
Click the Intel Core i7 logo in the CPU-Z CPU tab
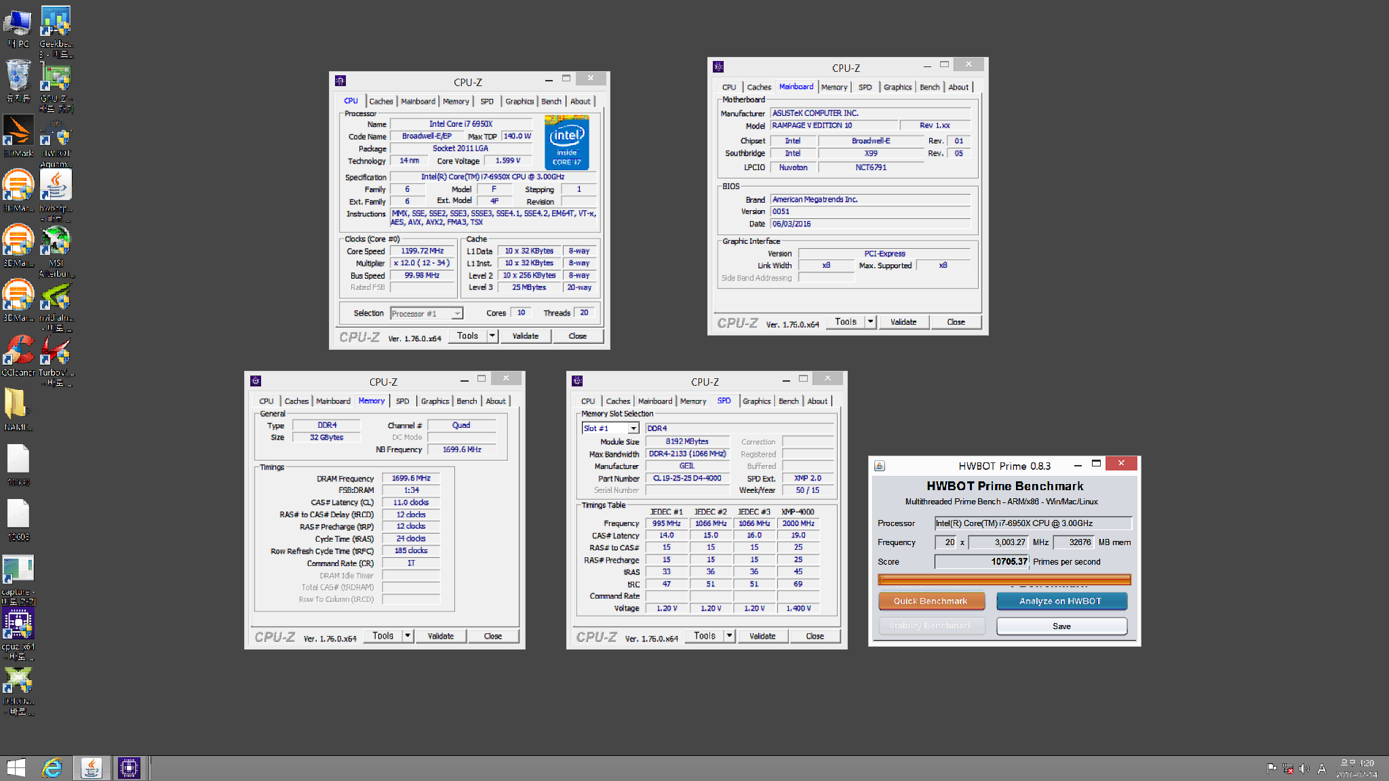click(566, 142)
